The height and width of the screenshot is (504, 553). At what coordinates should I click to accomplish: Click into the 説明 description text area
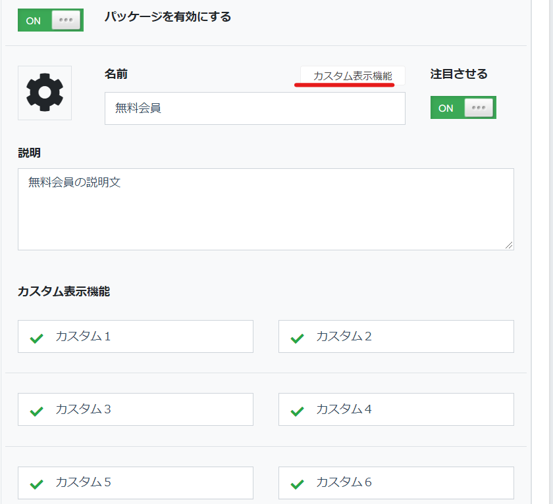point(266,210)
